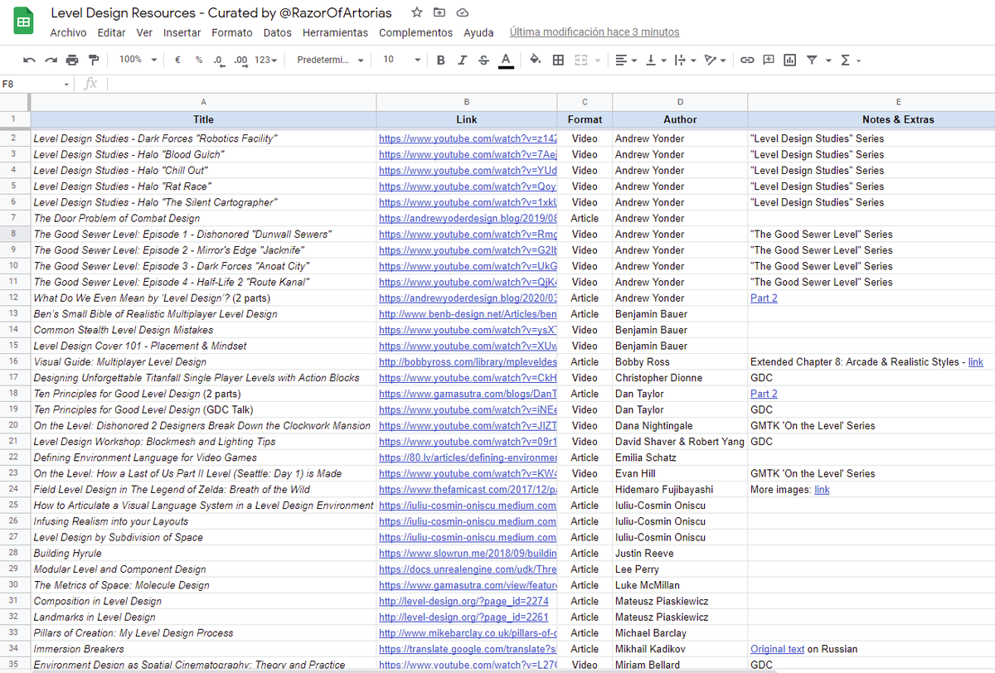Screen dimensions: 995x673
Task: Open the borders tool
Action: (558, 60)
